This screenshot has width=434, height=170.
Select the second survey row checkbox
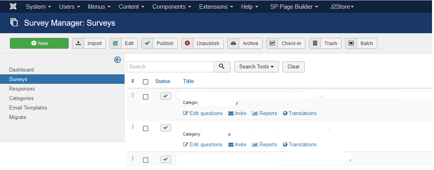[146, 128]
